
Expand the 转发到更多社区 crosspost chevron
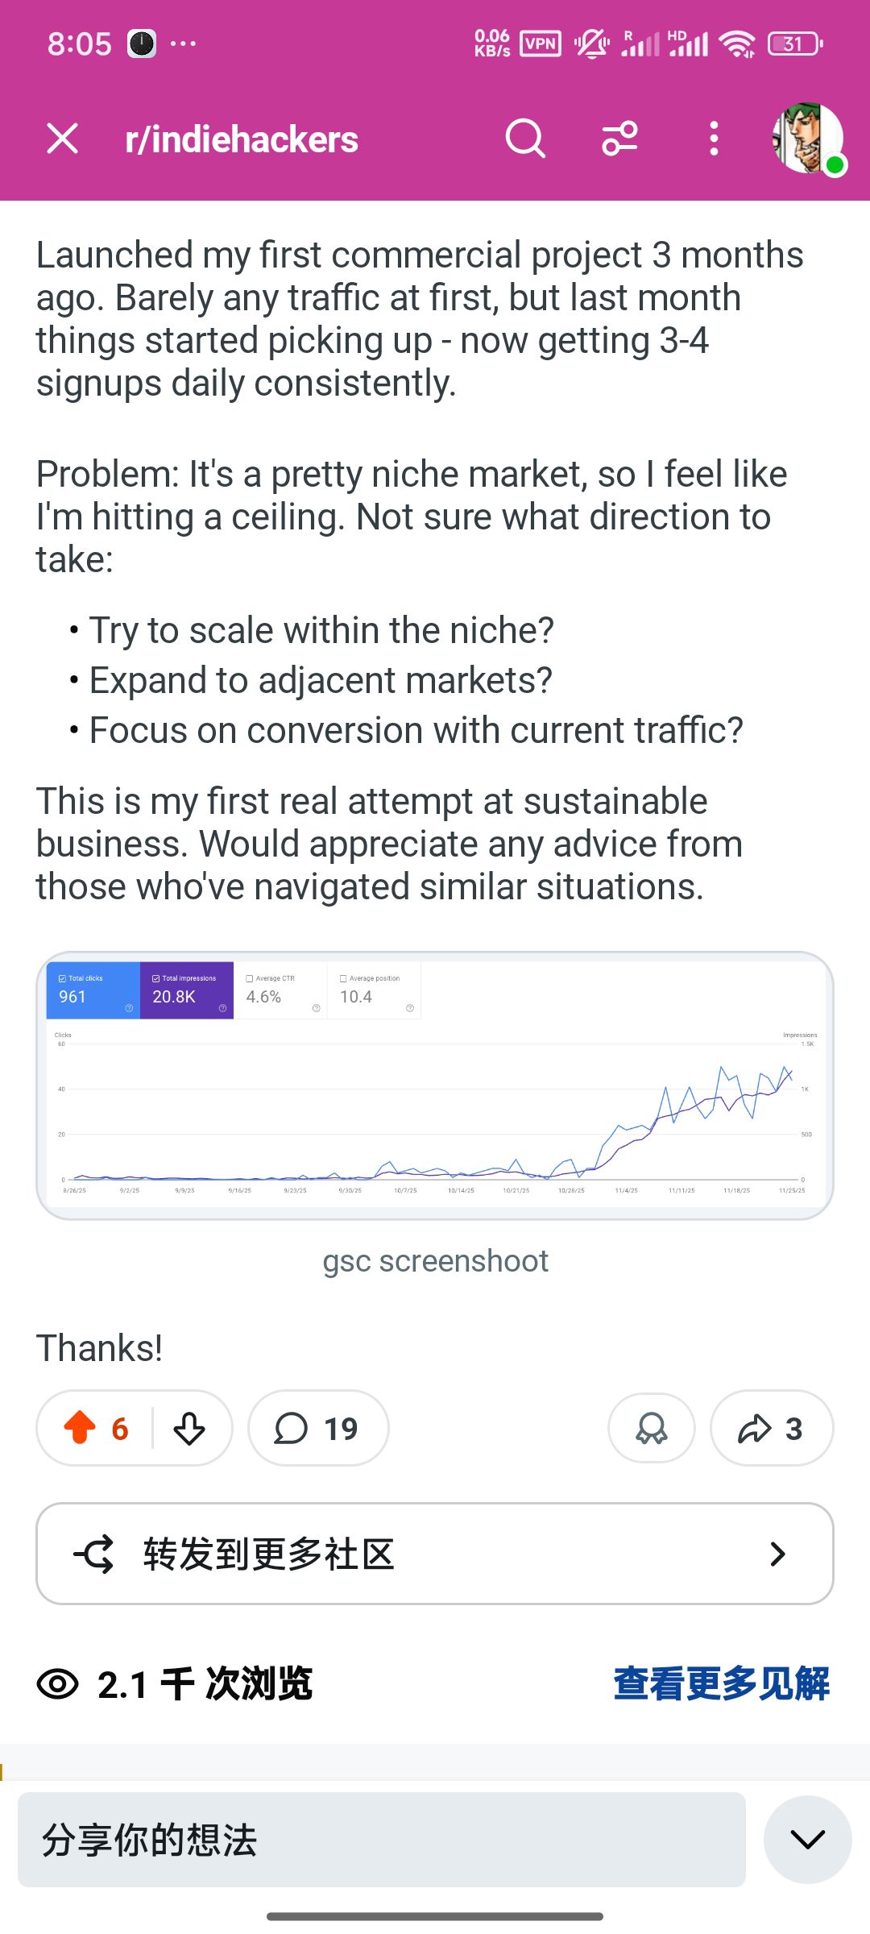777,1554
